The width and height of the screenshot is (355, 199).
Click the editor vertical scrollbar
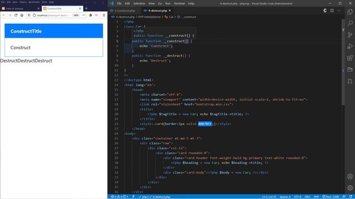click(x=343, y=62)
